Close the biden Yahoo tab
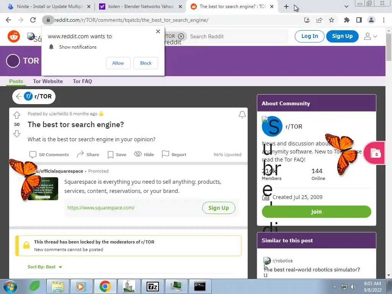Screen dimensions: 392x294 pos(180,7)
